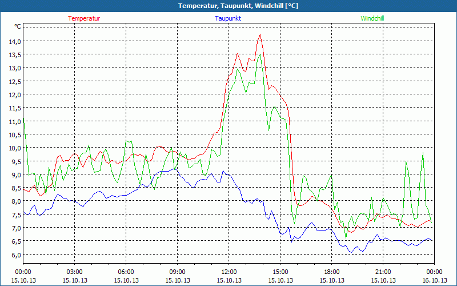457x286 pixels.
Task: Click the 11,0 y-axis value
Action: pyautogui.click(x=15, y=122)
